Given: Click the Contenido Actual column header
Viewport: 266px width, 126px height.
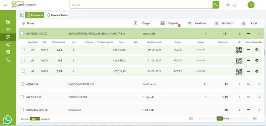Looking at the screenshot, I should pyautogui.click(x=59, y=42).
